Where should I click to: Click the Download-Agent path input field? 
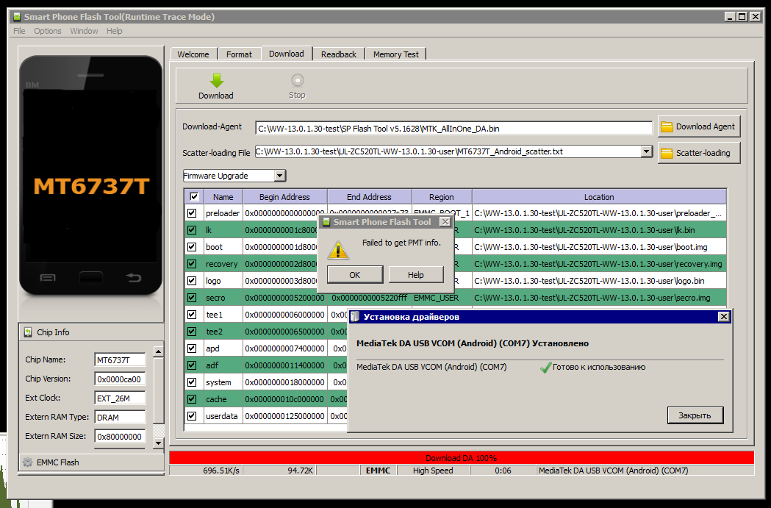pyautogui.click(x=453, y=128)
